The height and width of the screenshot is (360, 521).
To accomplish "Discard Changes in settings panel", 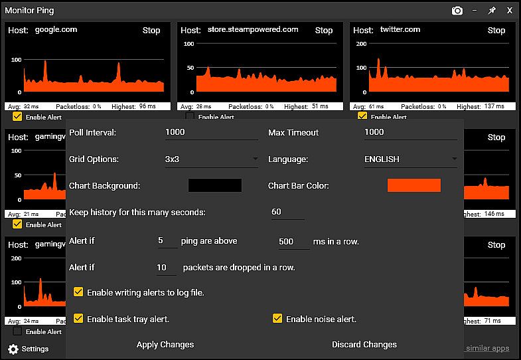I will (x=364, y=345).
